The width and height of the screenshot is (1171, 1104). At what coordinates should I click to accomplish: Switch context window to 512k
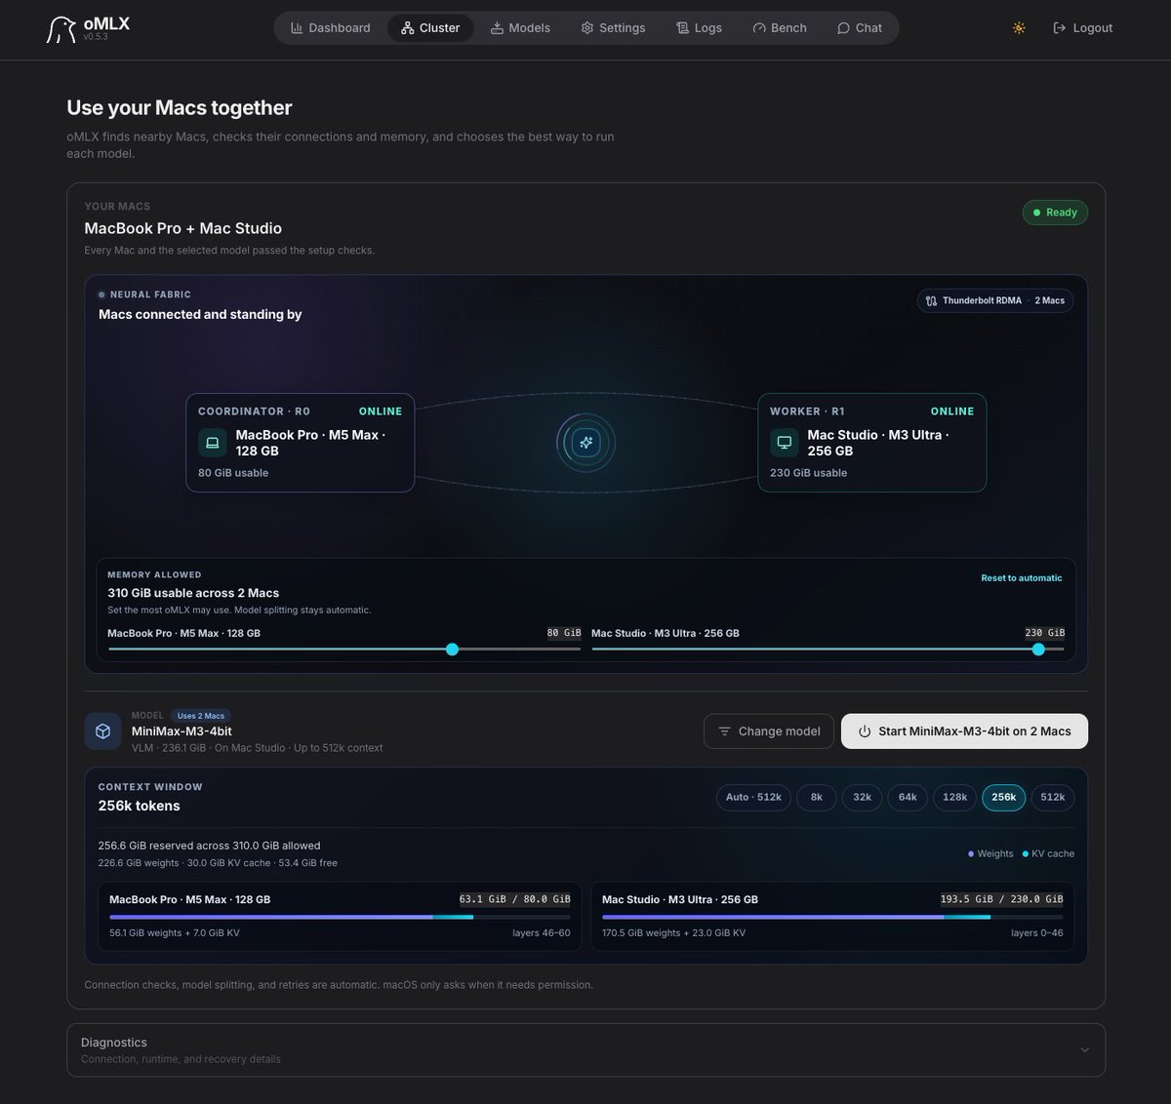click(x=1053, y=797)
